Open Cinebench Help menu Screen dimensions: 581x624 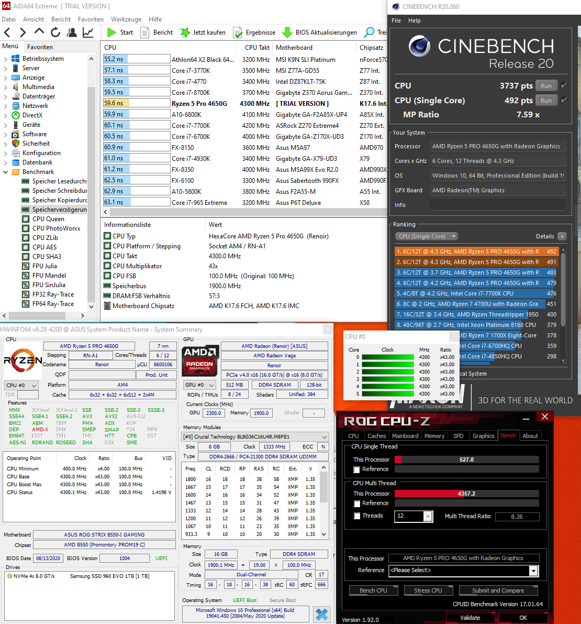[415, 20]
